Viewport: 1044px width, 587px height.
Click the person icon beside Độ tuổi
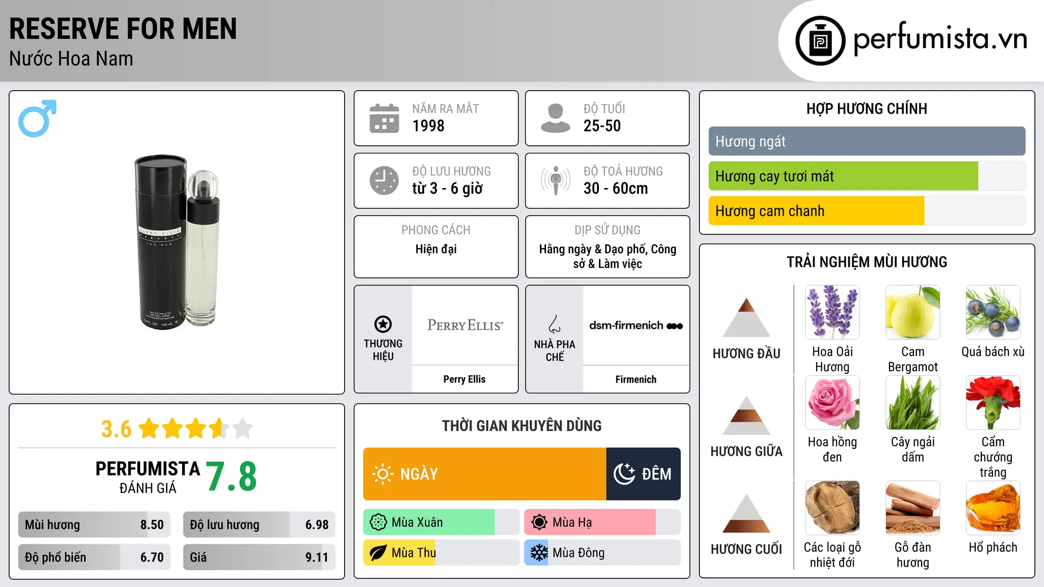click(x=556, y=118)
